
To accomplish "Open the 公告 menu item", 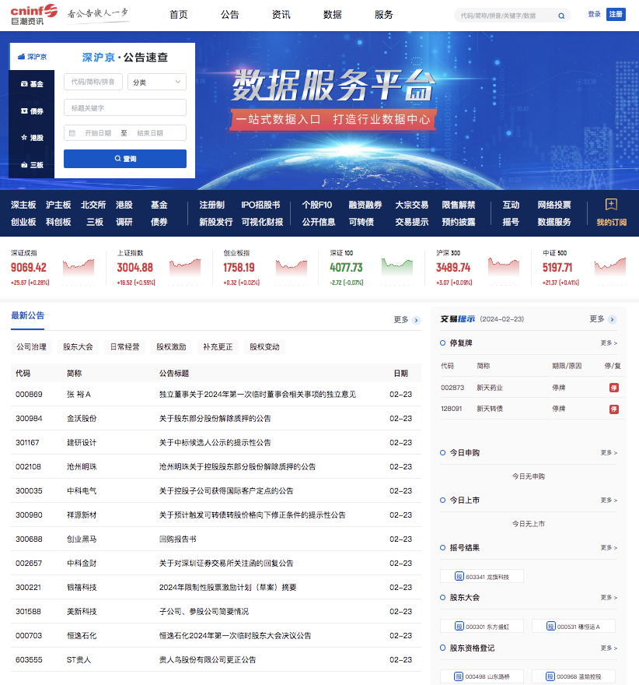I will [230, 15].
